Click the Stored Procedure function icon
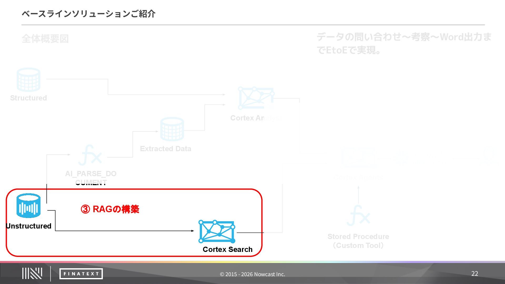 [358, 216]
